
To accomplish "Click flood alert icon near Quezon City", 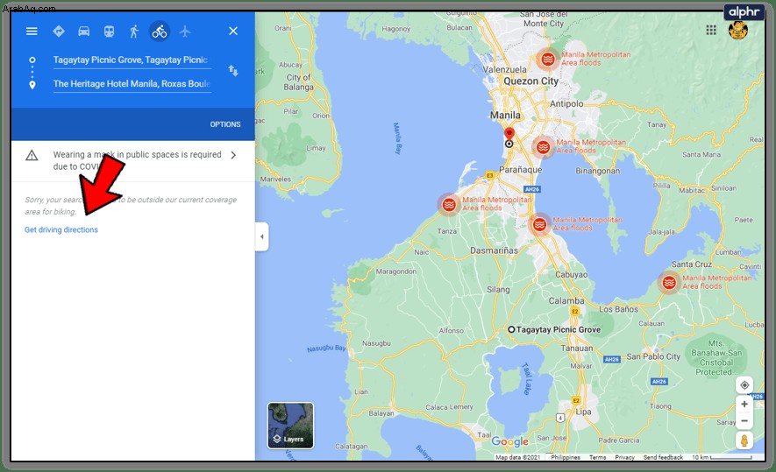I will point(547,60).
